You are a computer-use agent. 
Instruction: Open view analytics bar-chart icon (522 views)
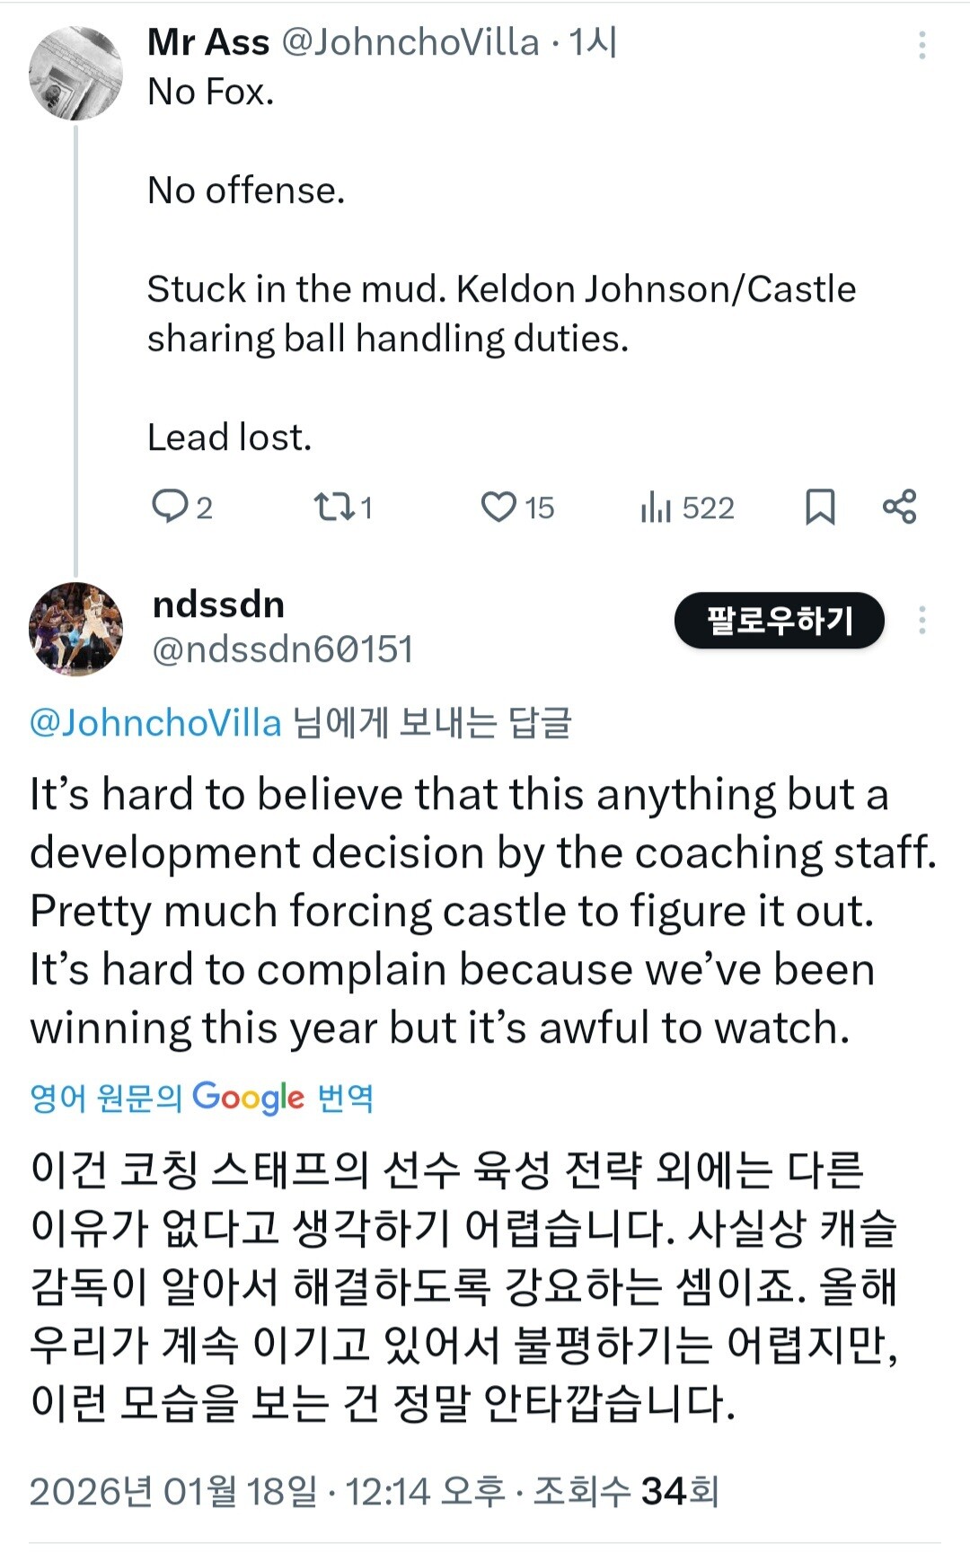pyautogui.click(x=657, y=507)
